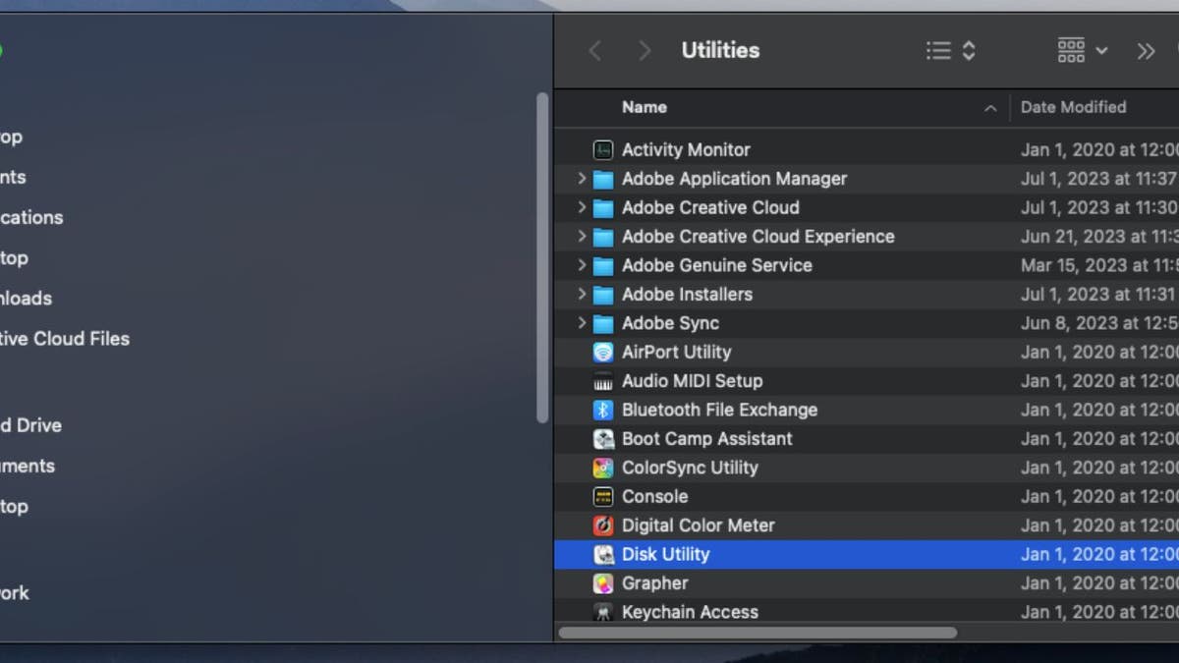Sort by the Name column header

point(644,107)
